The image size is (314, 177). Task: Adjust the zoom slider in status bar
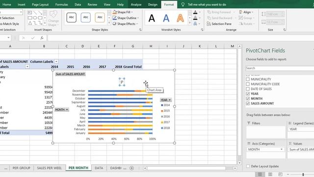tap(303, 175)
